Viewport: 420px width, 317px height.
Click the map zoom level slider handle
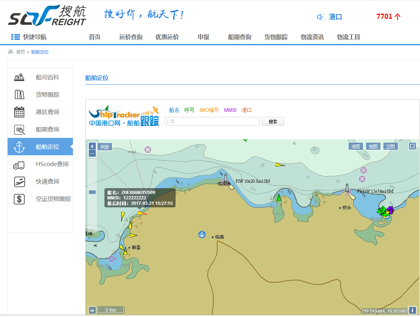(92, 192)
